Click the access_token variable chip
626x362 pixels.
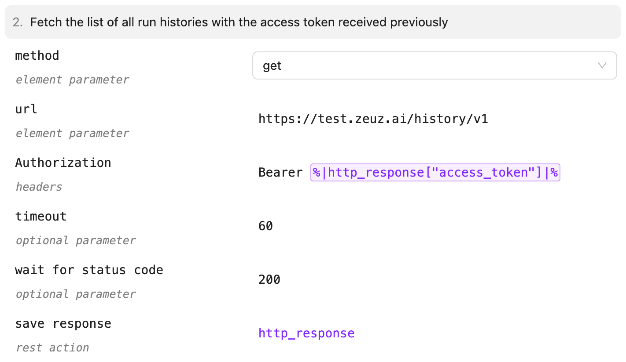(x=435, y=172)
